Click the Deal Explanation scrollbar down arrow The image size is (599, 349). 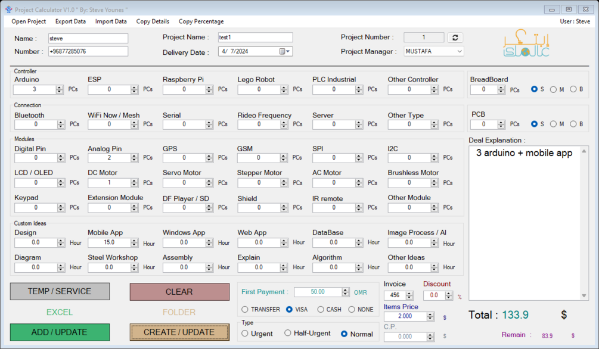click(584, 295)
